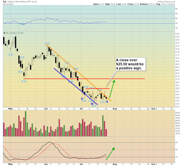The height and width of the screenshot is (166, 183).
Task: Click the tall green volume bar before July 25
Action: [x=103, y=126]
